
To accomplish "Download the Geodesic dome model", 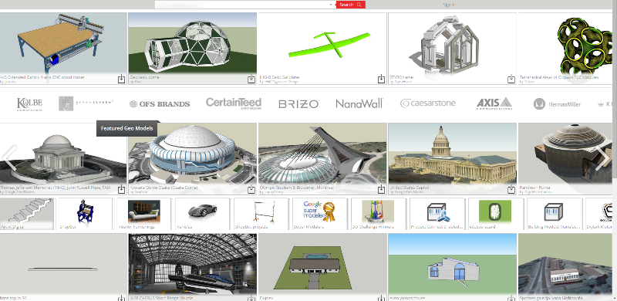I will point(251,79).
